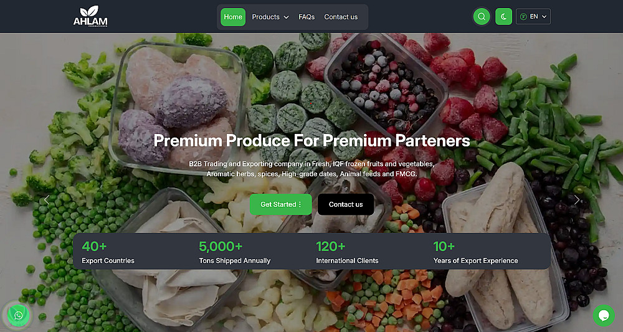Click the globe icon beside EN
The height and width of the screenshot is (332, 623).
pyautogui.click(x=524, y=17)
